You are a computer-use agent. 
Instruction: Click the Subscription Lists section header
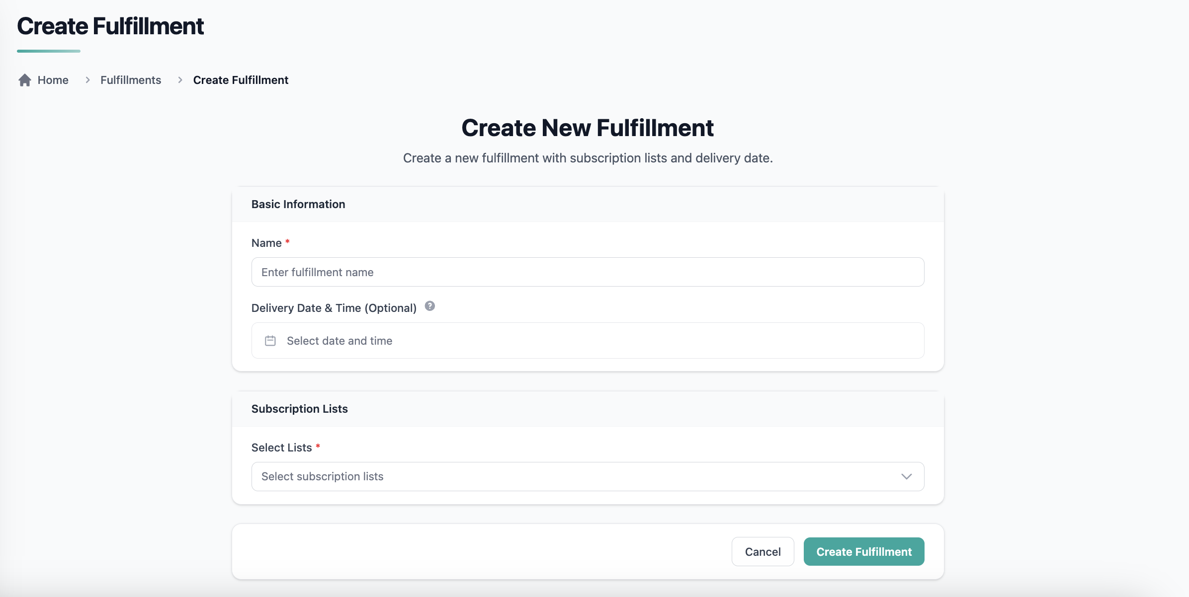click(299, 409)
